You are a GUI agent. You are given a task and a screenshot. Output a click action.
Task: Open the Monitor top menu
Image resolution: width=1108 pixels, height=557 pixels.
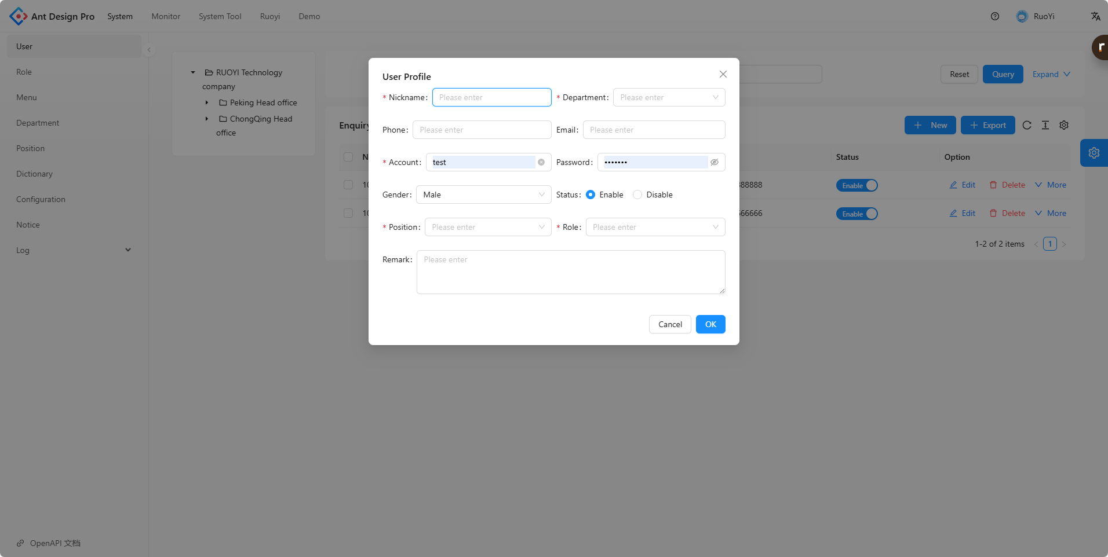point(166,16)
